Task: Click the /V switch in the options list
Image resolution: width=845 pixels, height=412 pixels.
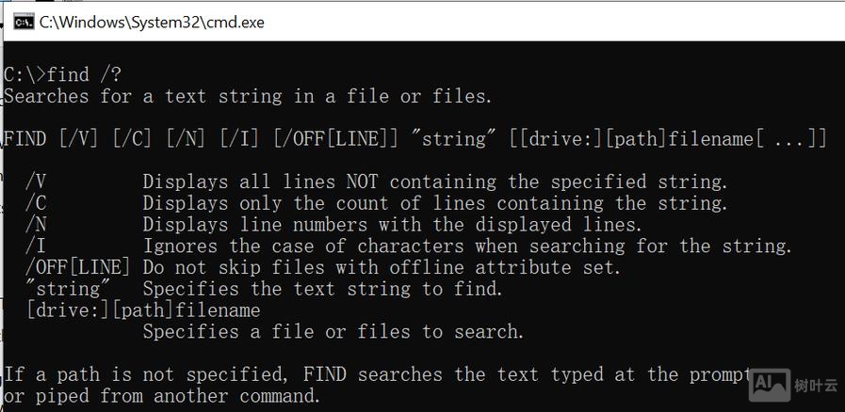Action: [x=37, y=182]
